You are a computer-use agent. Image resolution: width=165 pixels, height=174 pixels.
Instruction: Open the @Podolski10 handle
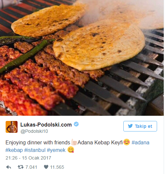pyautogui.click(x=34, y=131)
